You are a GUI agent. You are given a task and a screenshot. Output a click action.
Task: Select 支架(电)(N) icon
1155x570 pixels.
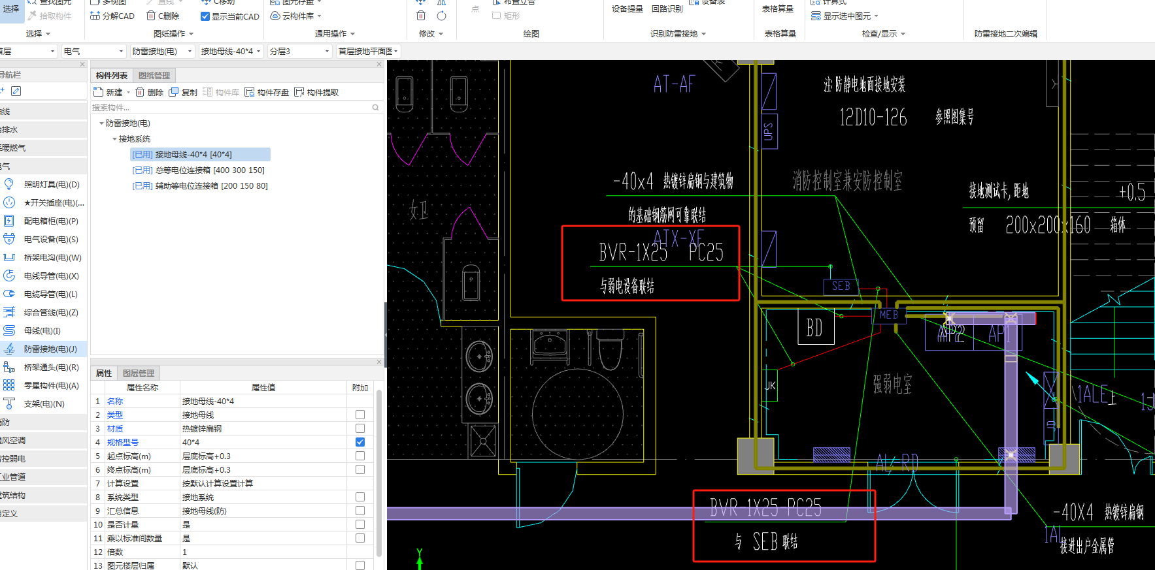click(x=9, y=404)
